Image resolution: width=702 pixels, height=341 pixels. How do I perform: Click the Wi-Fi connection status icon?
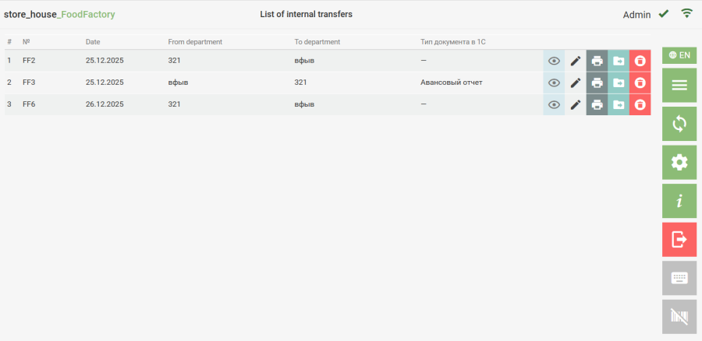[686, 13]
